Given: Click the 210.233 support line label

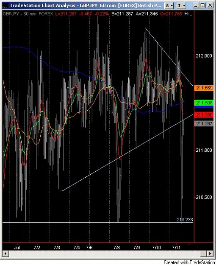Looking at the screenshot, I should tap(185, 220).
